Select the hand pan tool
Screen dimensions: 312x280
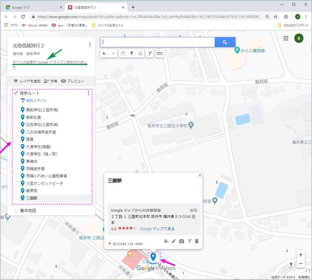[123, 54]
